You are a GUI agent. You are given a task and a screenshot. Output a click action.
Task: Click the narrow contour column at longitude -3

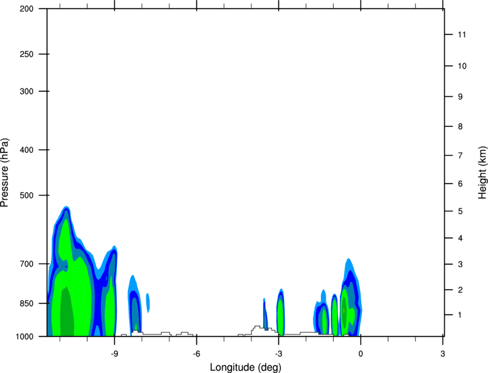click(x=280, y=311)
